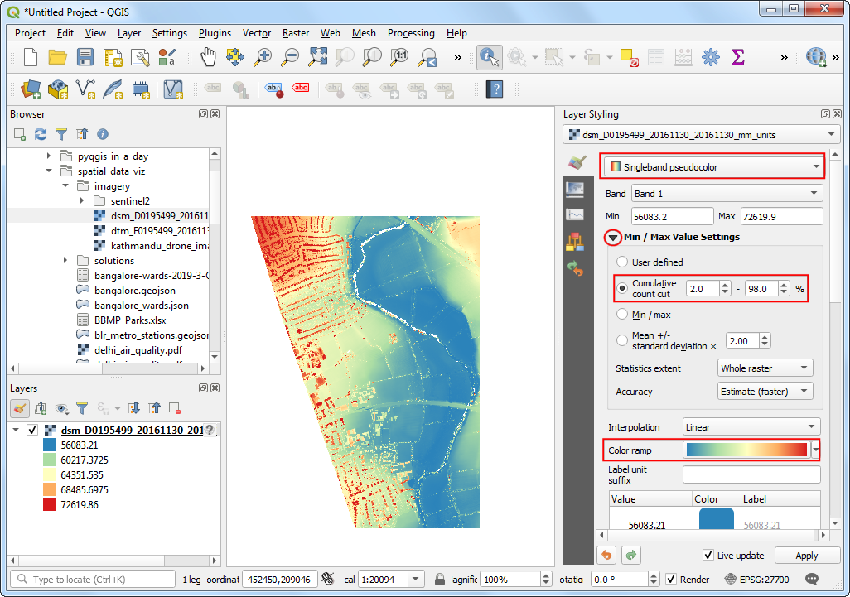The height and width of the screenshot is (597, 850).
Task: Open the Statistical Summary sigma tool
Action: click(x=738, y=57)
